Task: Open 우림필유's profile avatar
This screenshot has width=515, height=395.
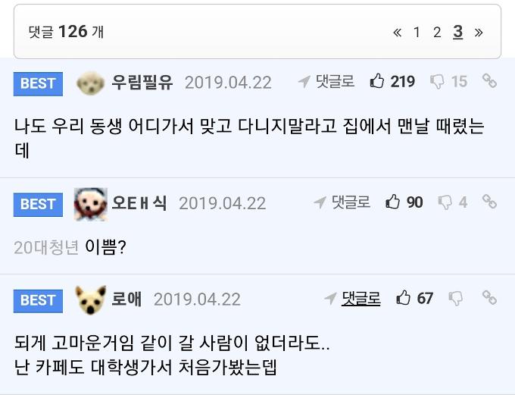Action: coord(91,83)
